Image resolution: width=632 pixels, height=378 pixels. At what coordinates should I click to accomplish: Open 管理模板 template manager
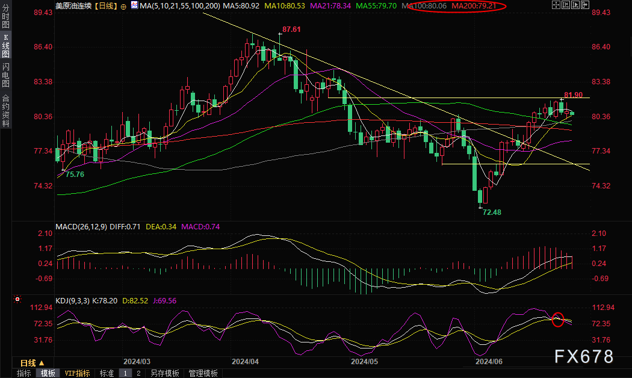[x=203, y=373]
